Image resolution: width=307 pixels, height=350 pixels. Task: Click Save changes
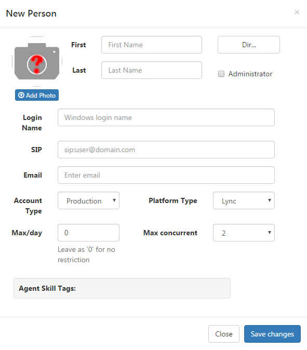coord(272,334)
